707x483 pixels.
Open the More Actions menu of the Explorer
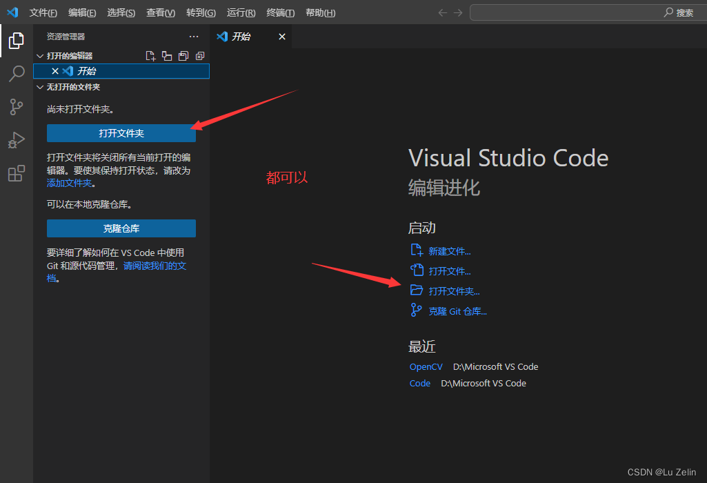pos(193,36)
